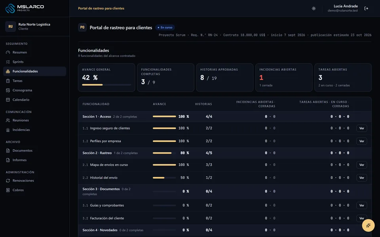Click the Incidencias alarm icon
The height and width of the screenshot is (237, 380).
tap(8, 130)
